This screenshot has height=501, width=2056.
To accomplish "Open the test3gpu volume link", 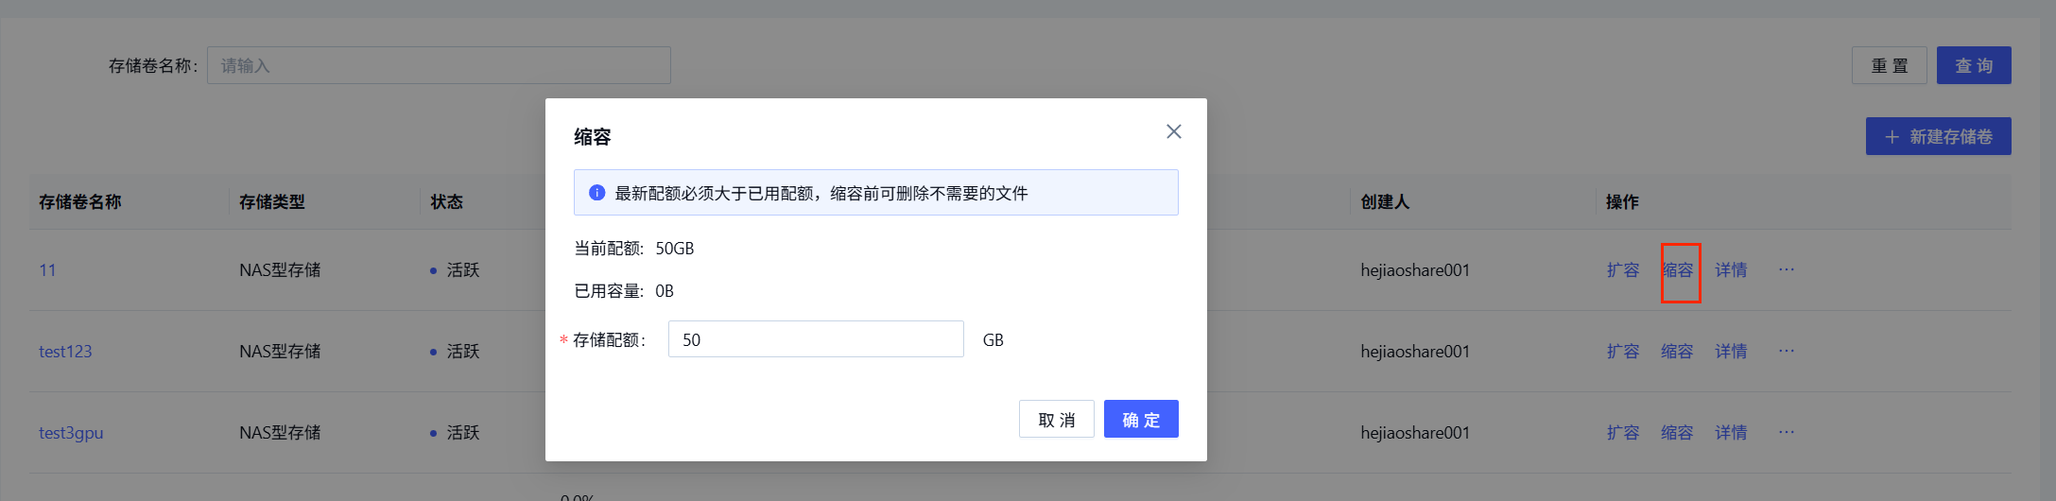I will (71, 433).
